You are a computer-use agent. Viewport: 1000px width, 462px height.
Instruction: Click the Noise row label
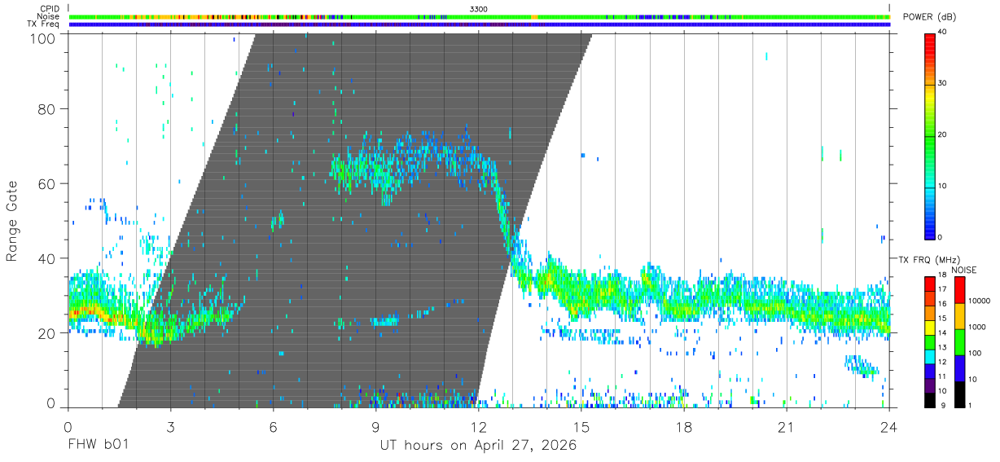49,16
